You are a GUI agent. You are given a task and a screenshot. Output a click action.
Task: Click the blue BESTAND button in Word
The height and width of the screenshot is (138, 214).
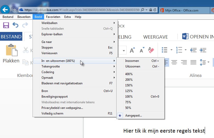coord(11,37)
